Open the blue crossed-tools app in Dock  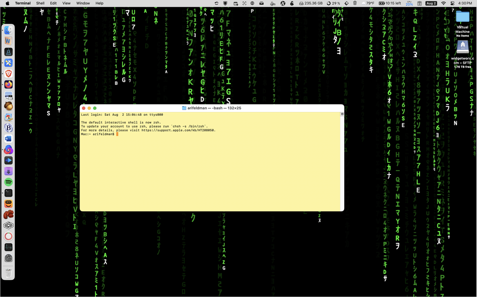[x=8, y=63]
